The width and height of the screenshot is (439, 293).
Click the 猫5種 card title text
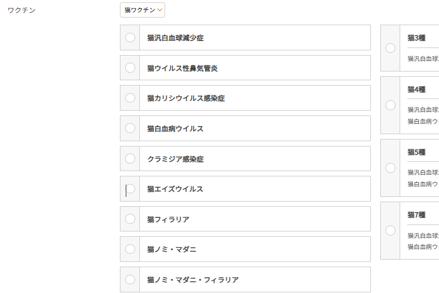point(416,152)
